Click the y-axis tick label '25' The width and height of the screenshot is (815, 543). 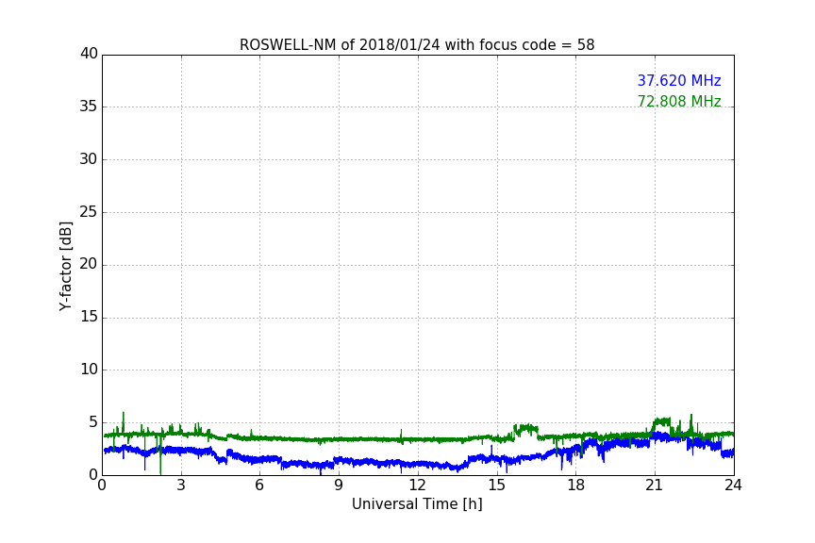coord(89,212)
